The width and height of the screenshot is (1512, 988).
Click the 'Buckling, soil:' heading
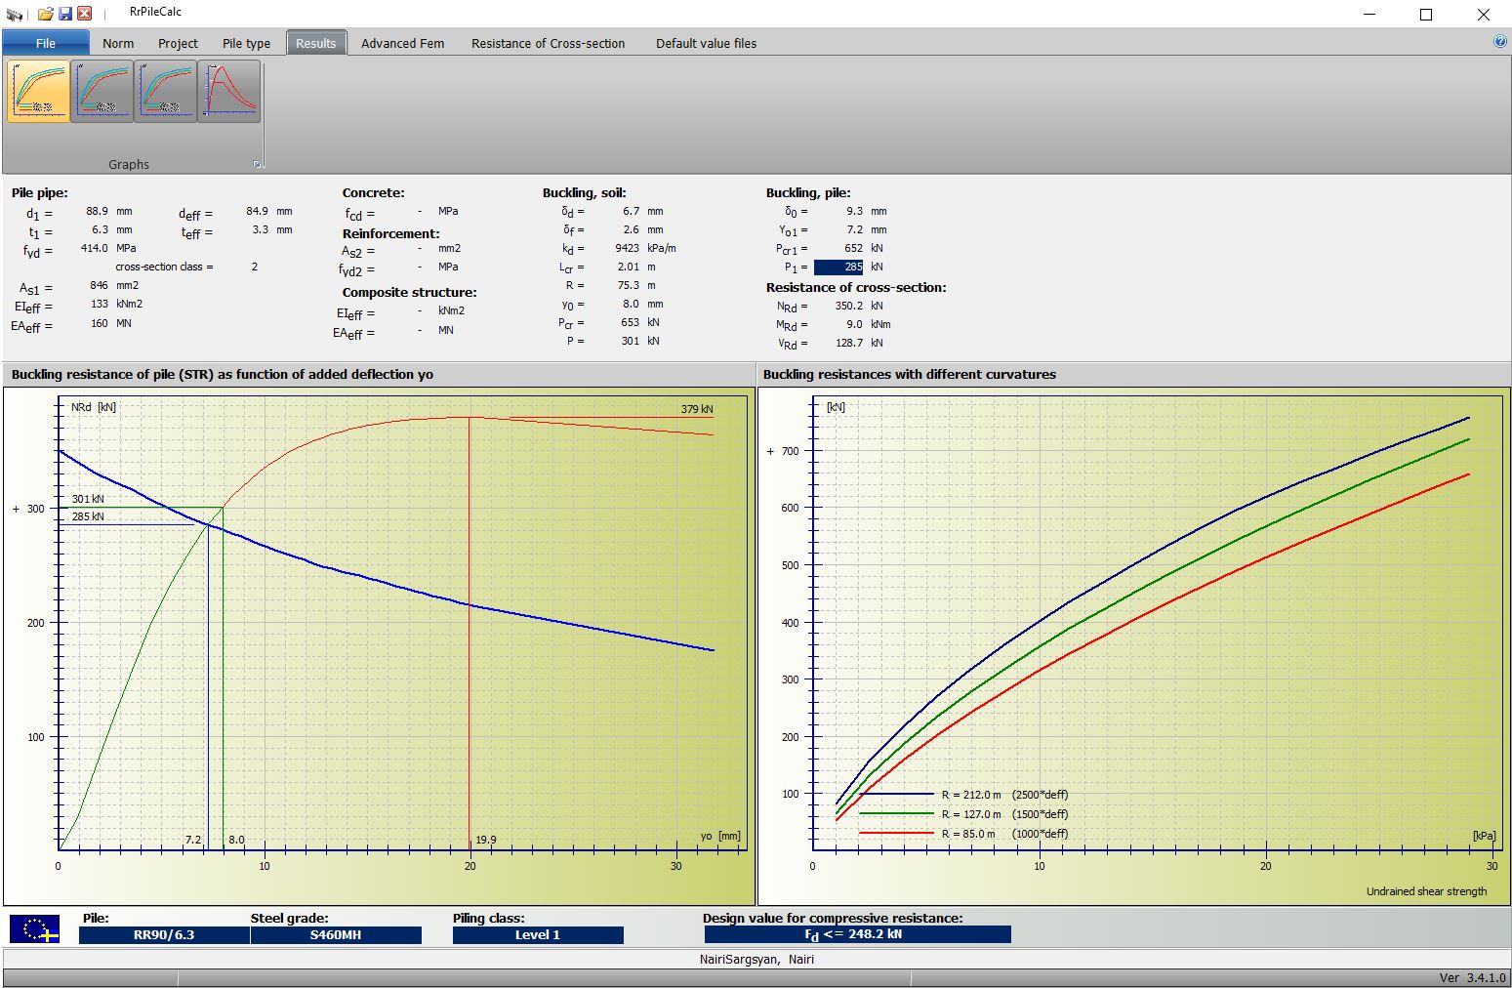coord(585,193)
